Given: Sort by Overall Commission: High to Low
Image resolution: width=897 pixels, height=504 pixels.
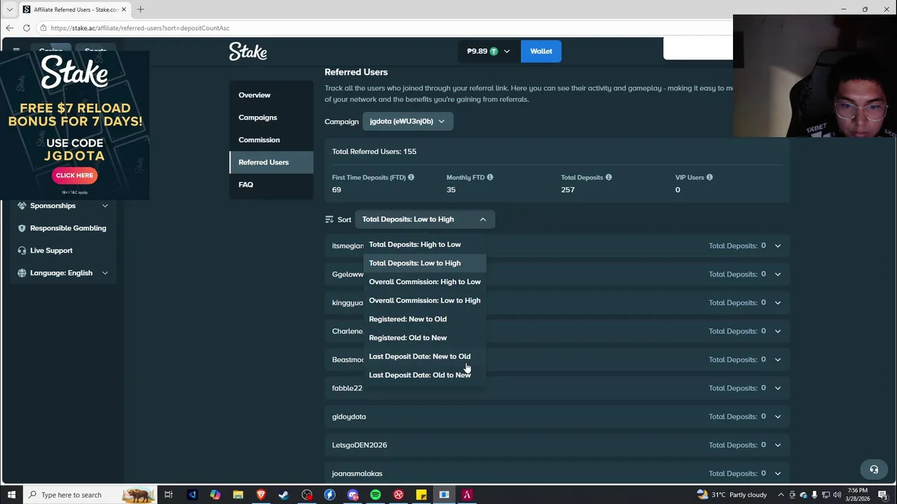Looking at the screenshot, I should tap(425, 281).
